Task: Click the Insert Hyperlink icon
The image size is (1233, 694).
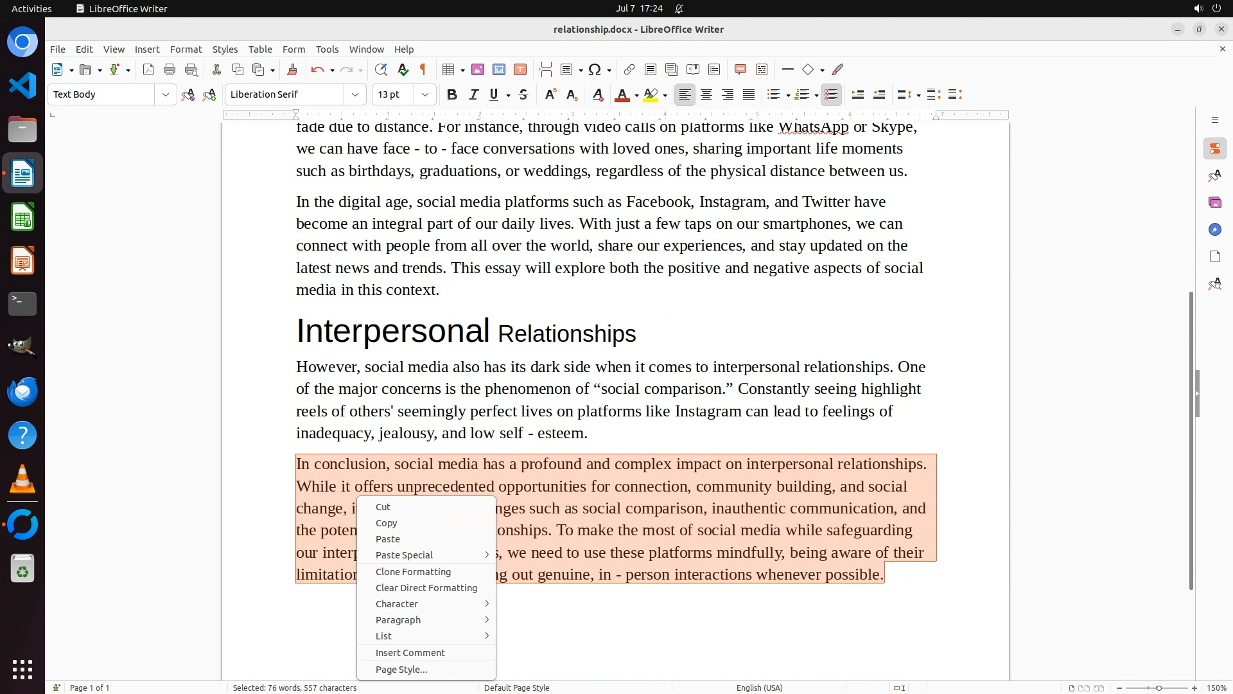Action: pos(629,70)
